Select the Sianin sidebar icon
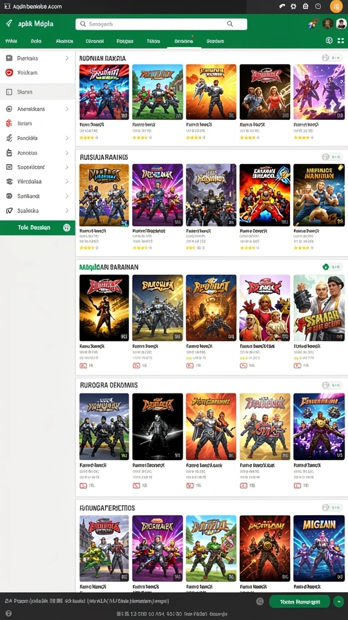 (10, 92)
